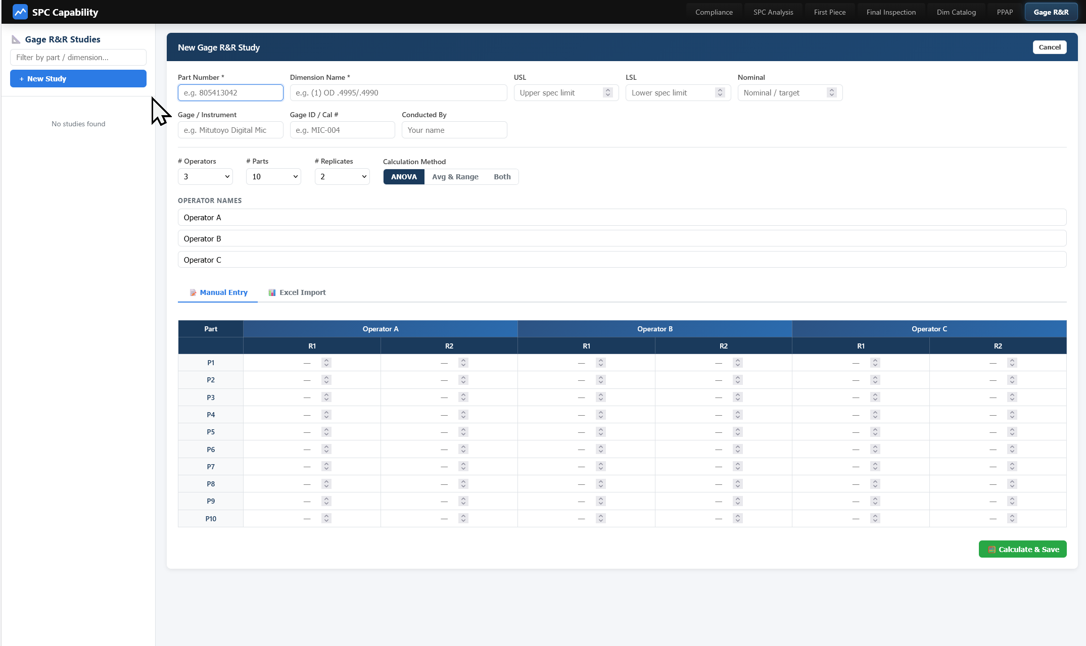Select ANOVA calculation method

404,177
